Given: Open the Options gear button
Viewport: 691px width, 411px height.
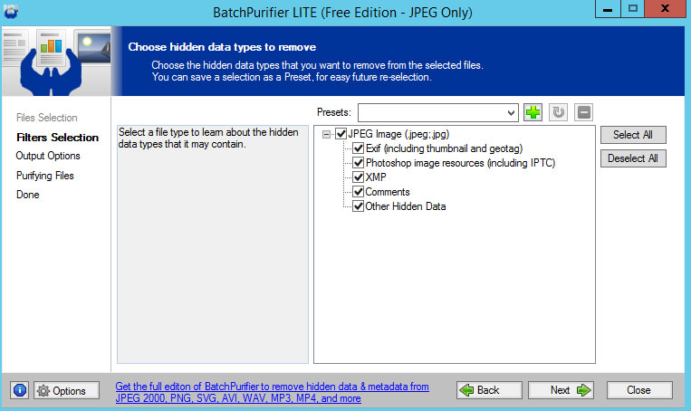Looking at the screenshot, I should coord(66,391).
